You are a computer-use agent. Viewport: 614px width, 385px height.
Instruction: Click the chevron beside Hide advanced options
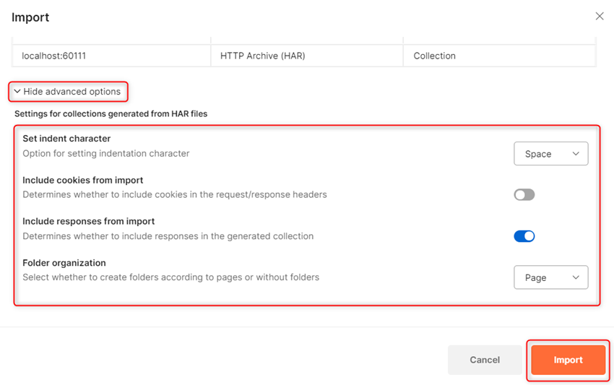coord(17,92)
